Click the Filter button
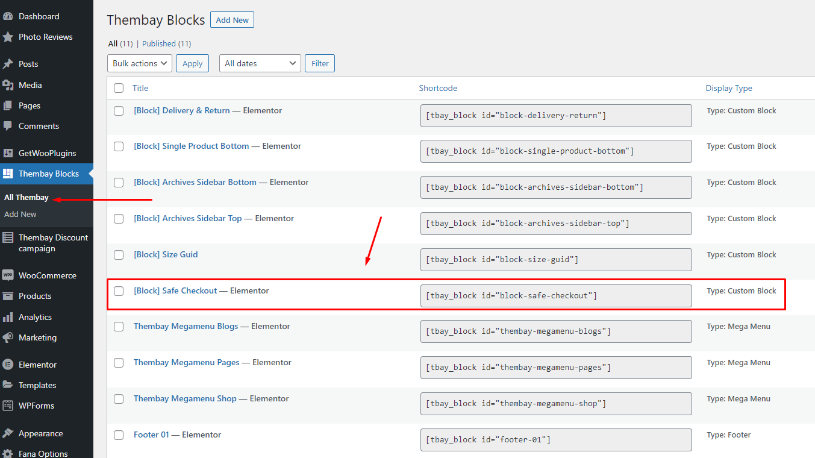The image size is (815, 458). (x=320, y=63)
